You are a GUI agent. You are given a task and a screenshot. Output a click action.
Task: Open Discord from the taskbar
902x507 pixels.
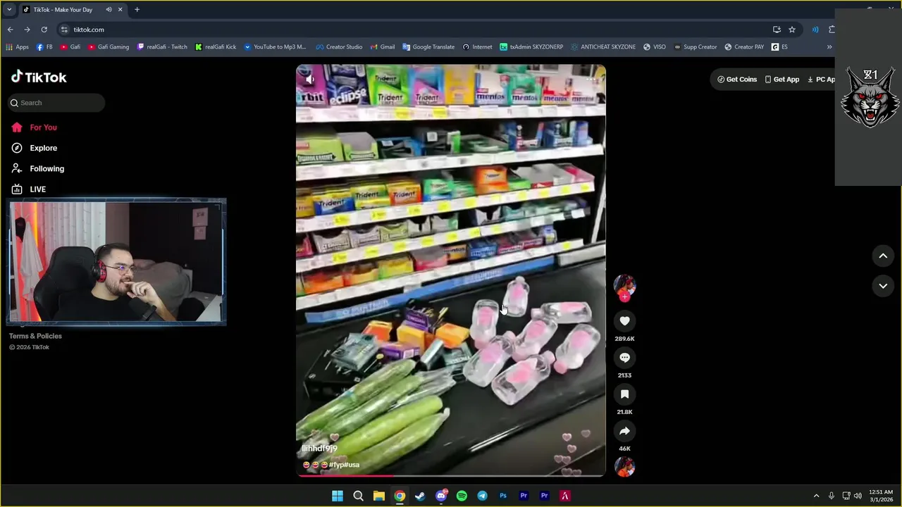tap(441, 496)
